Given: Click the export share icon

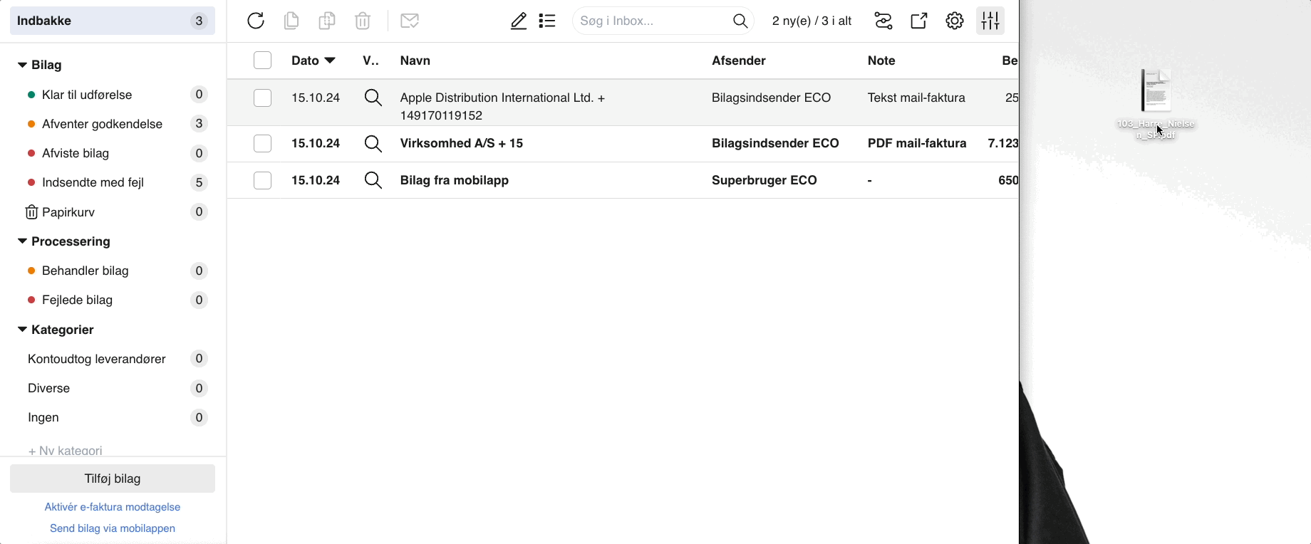Looking at the screenshot, I should (919, 21).
